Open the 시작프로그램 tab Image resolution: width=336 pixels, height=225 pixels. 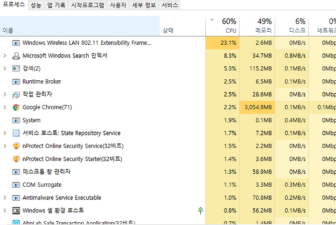(x=87, y=5)
